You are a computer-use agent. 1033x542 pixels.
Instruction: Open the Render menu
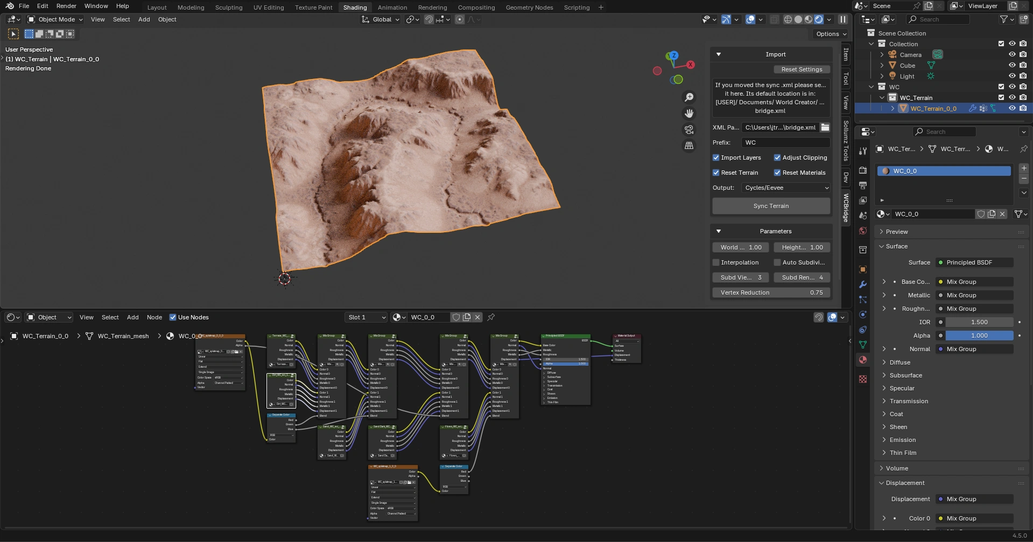66,6
